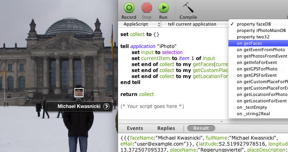This screenshot has width=288, height=152.
Task: Run the script with the play icon
Action: (164, 8)
